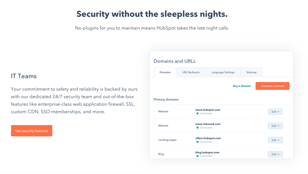Click the www.hubspot.com domain name
This screenshot has height=174, width=308.
tap(208, 110)
